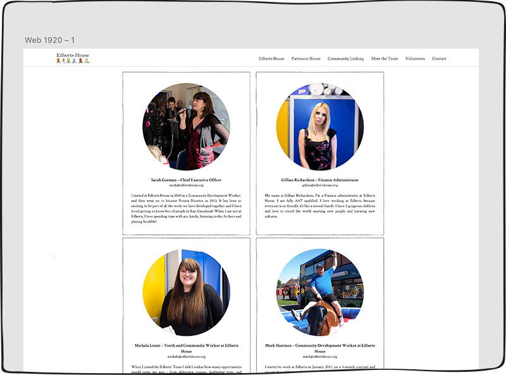Screen dimensions: 506x375
Task: Open the Community Linking menu item
Action: 345,59
